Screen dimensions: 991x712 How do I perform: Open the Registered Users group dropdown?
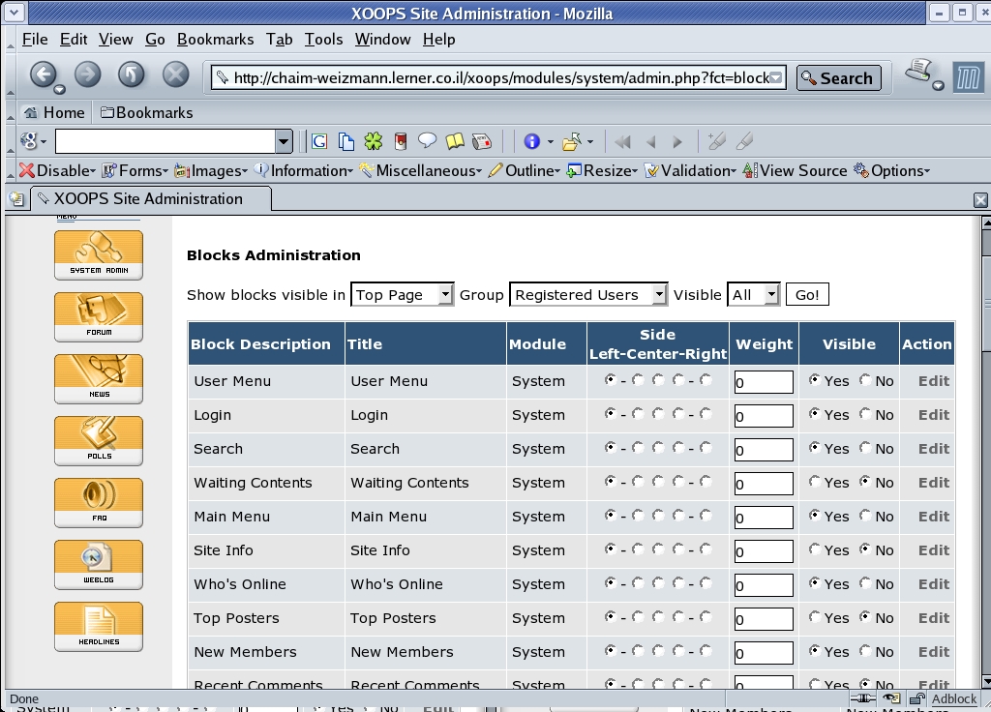pyautogui.click(x=588, y=295)
